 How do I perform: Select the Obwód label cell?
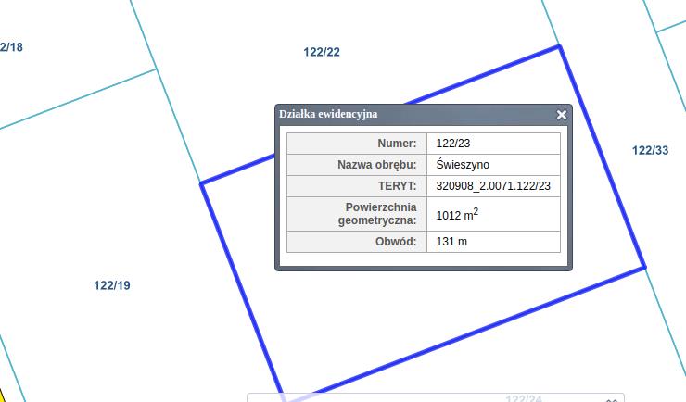(357, 242)
